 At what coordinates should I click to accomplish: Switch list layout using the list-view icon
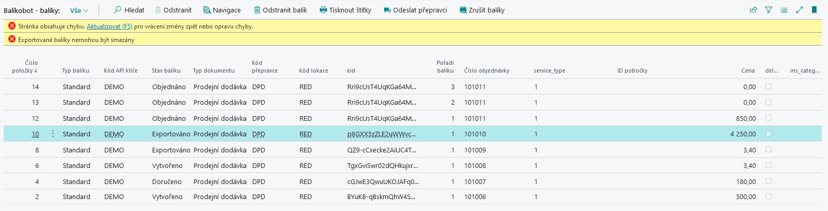(784, 10)
